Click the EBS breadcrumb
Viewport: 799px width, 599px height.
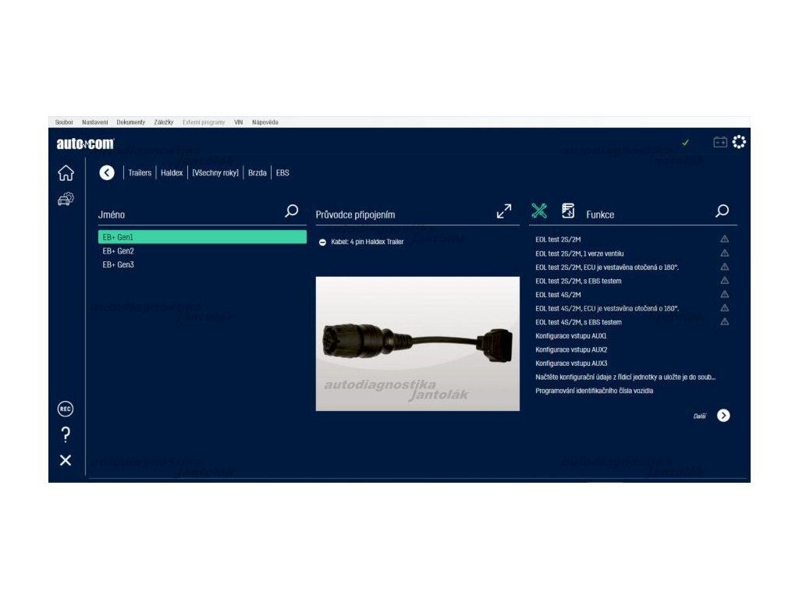(x=282, y=172)
